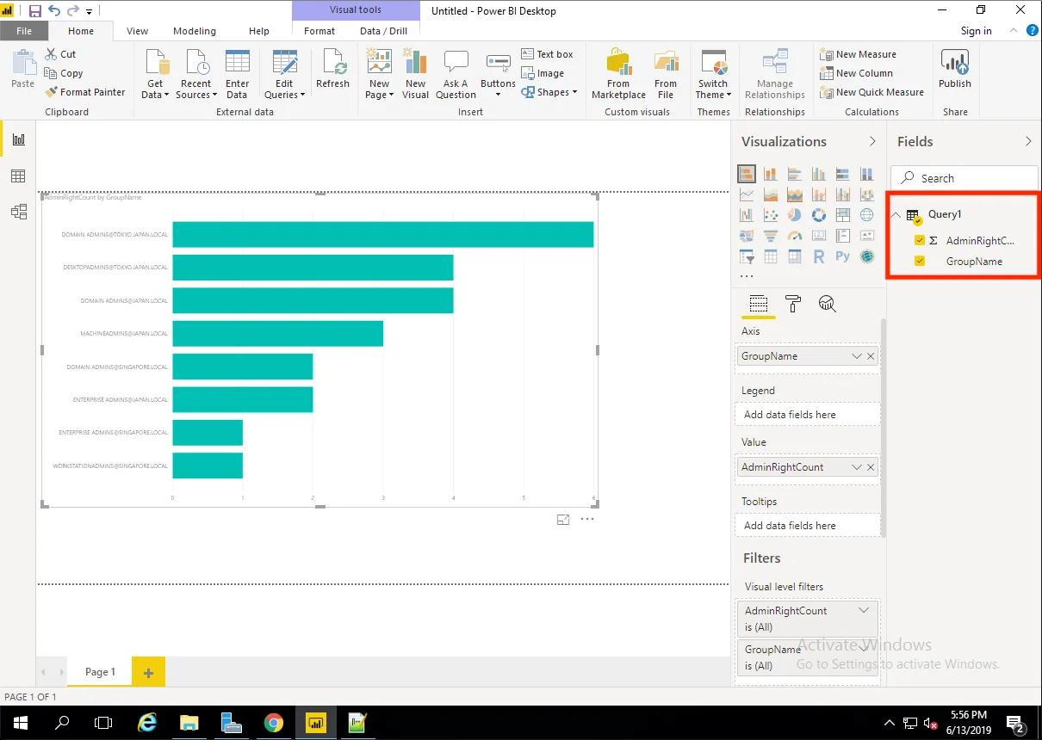
Task: Choose the funnel visualization
Action: 771,236
